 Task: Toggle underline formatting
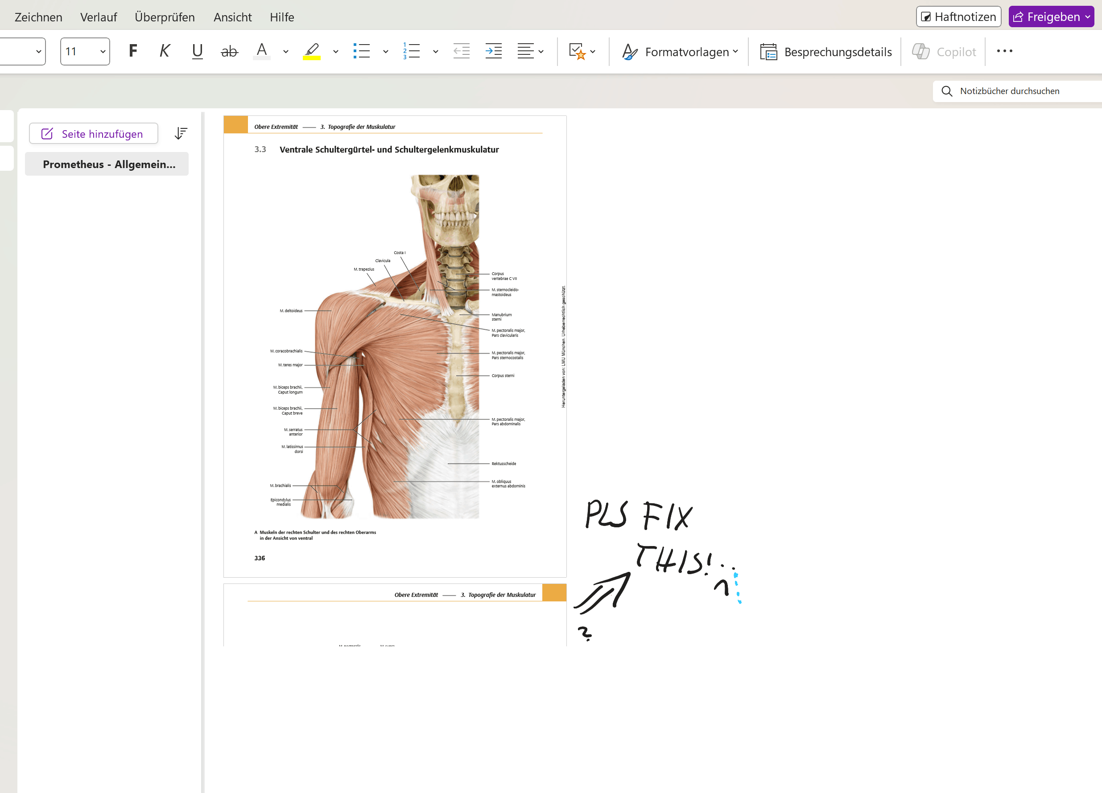point(197,51)
